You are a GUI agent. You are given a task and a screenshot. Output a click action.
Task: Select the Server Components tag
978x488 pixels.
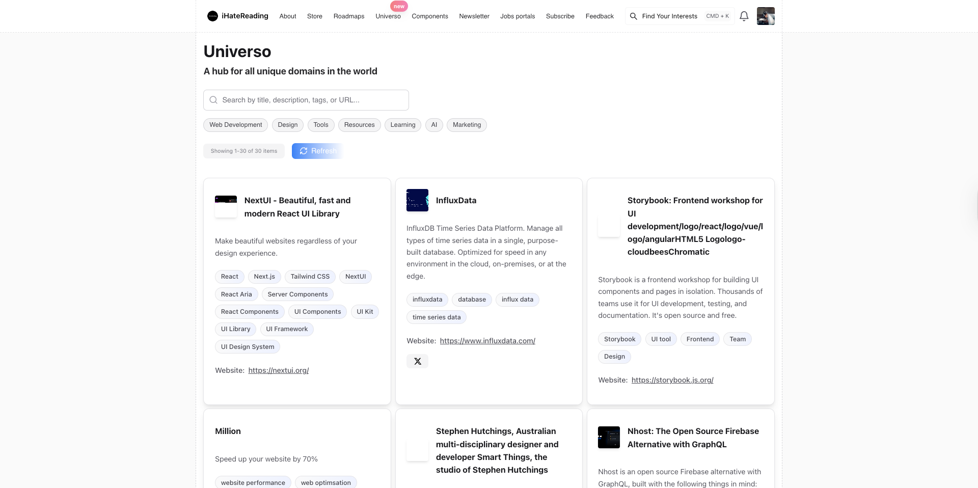(297, 294)
